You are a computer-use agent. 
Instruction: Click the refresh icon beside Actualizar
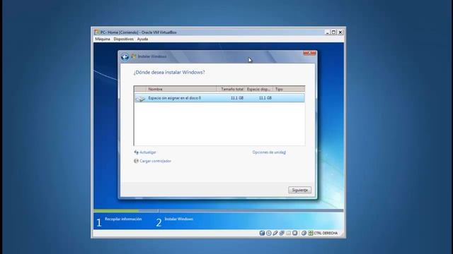[137, 152]
